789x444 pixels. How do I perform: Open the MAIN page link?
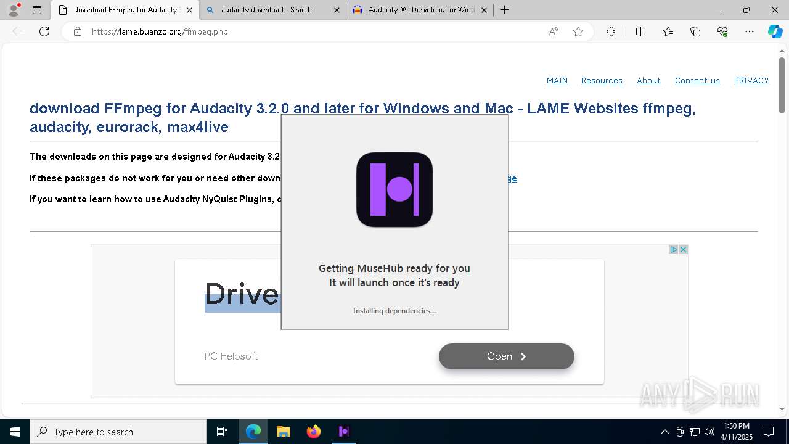(x=557, y=80)
